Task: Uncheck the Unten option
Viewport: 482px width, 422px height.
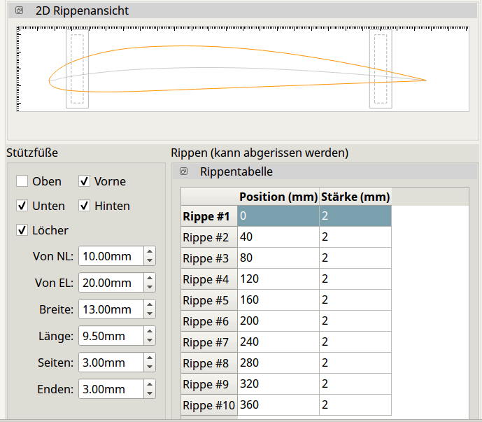Action: click(22, 206)
